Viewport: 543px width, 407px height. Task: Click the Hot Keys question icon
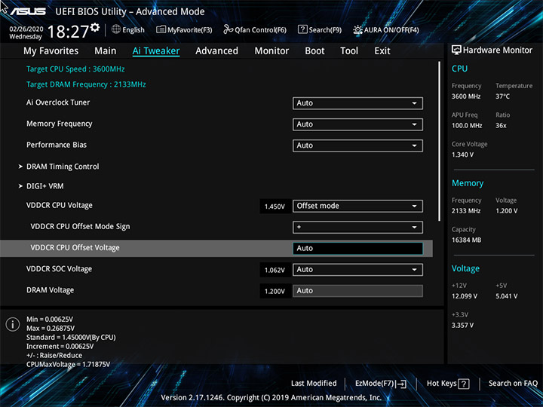click(463, 384)
